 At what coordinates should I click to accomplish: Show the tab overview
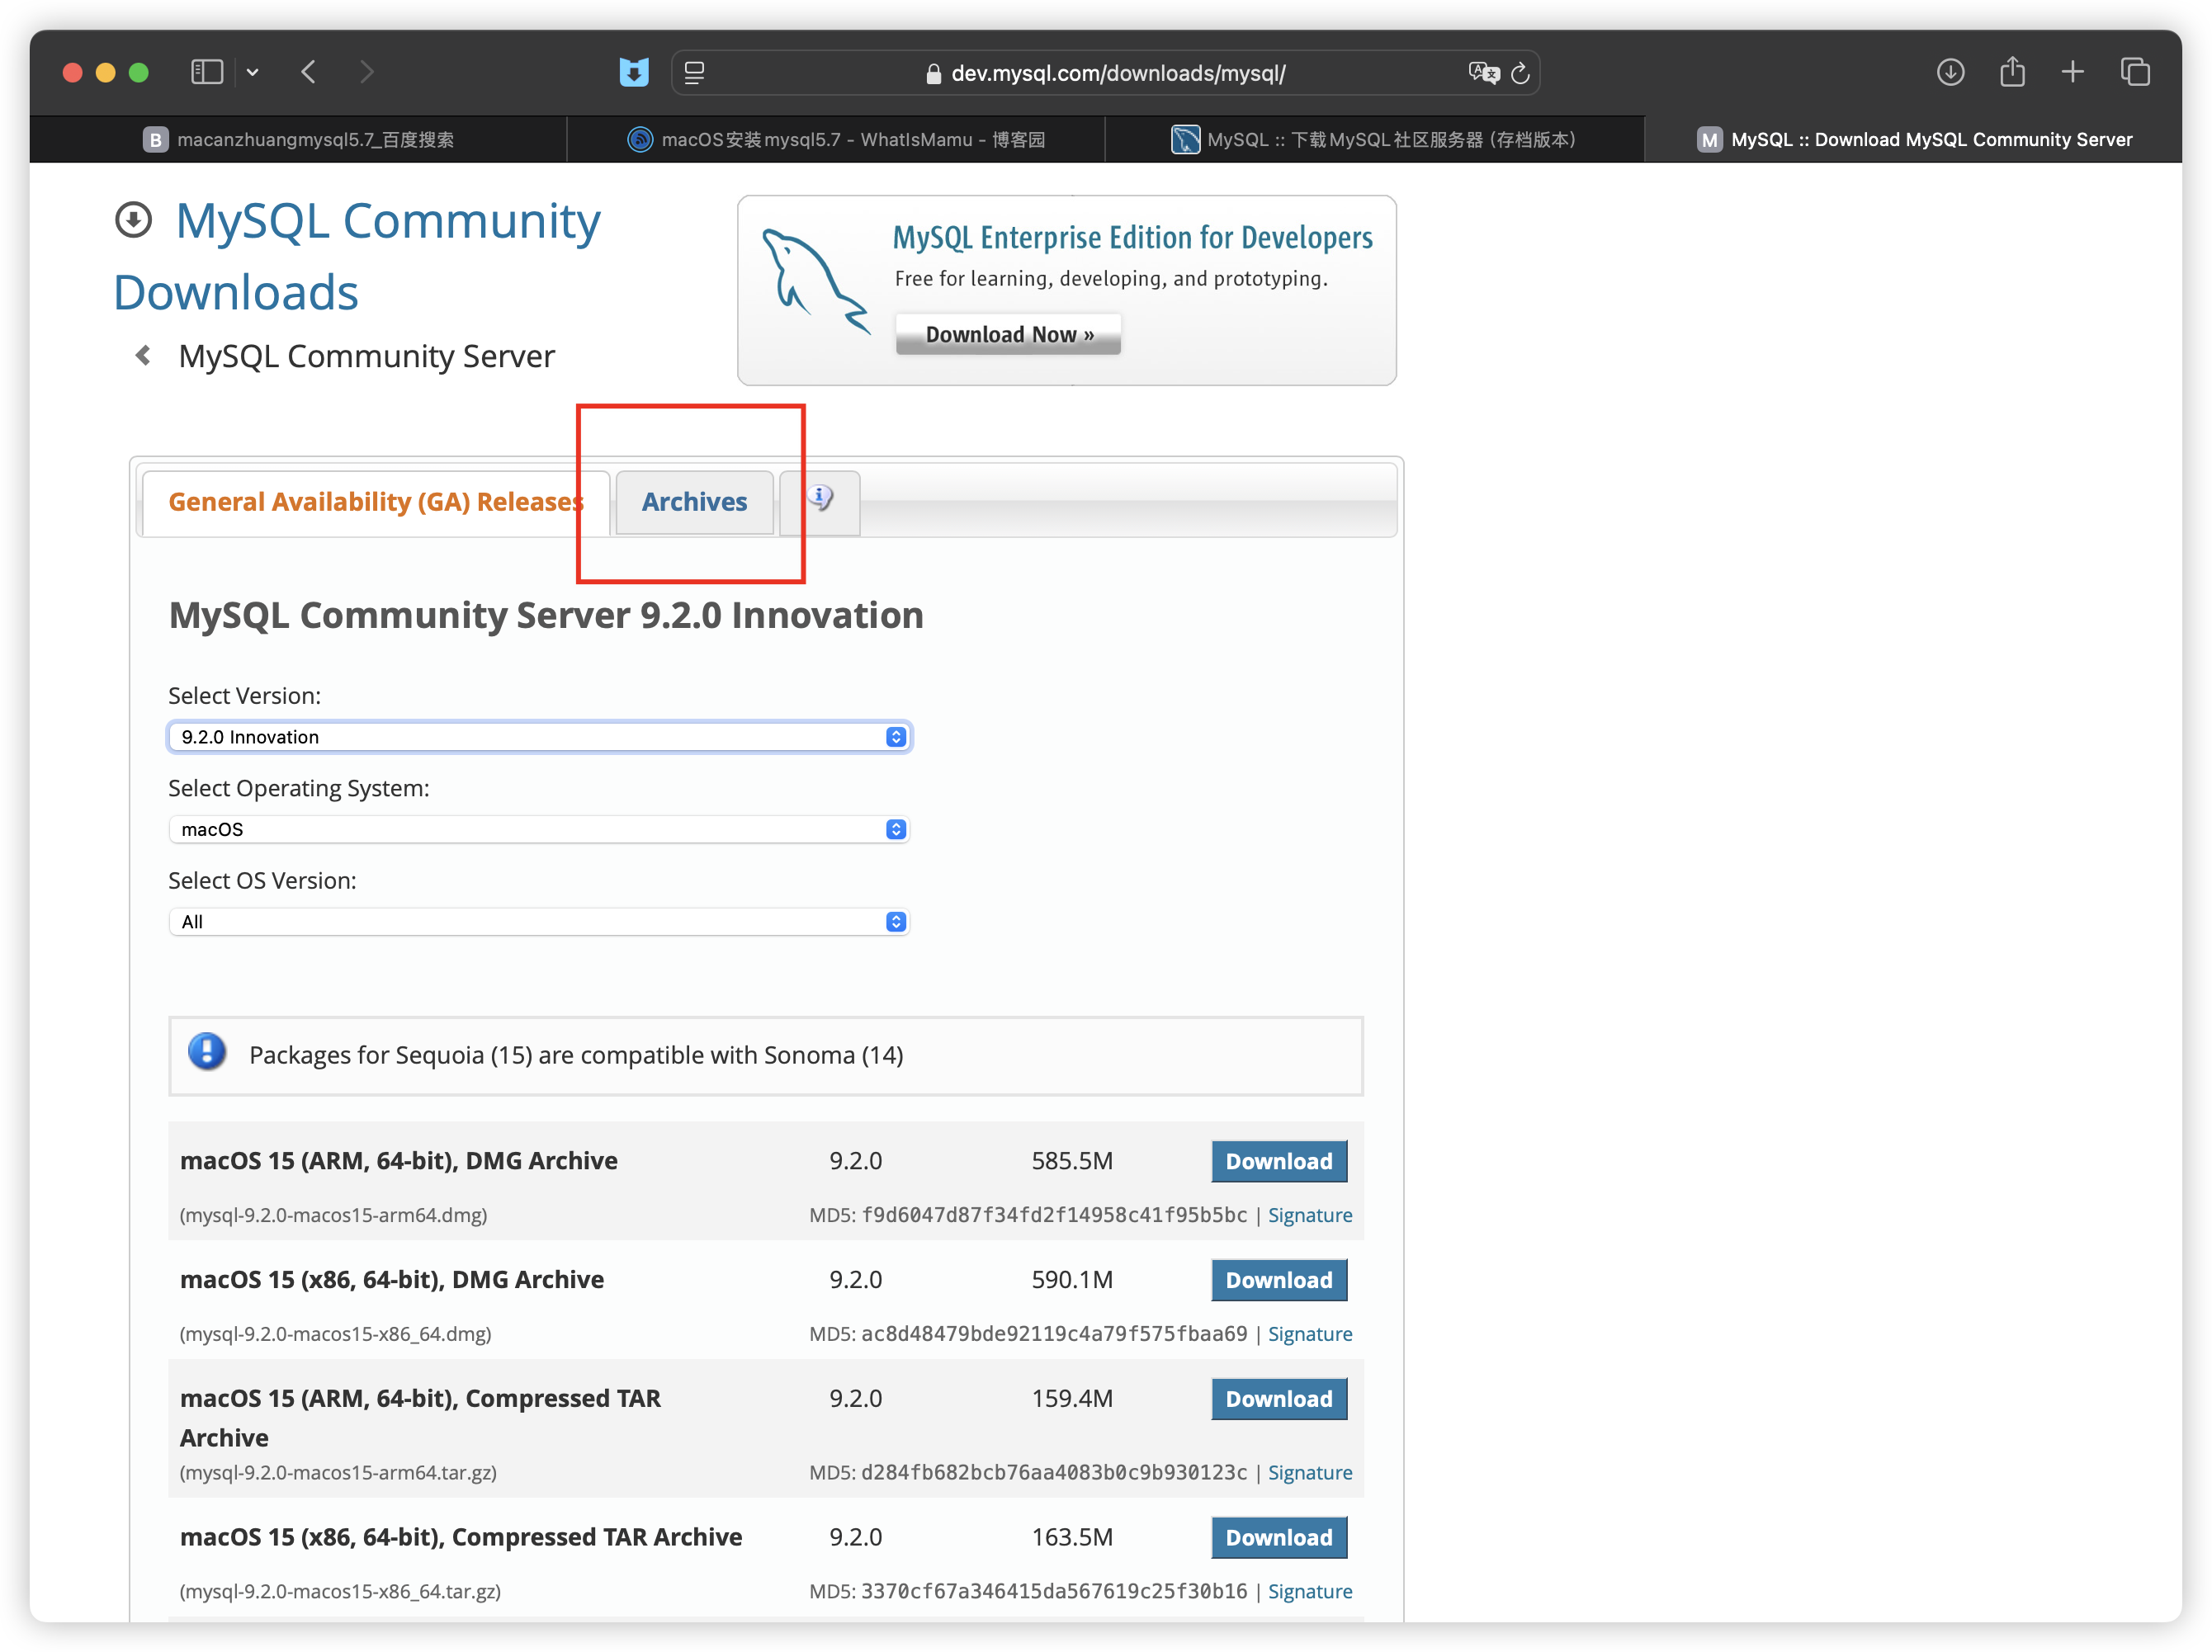pyautogui.click(x=2135, y=72)
